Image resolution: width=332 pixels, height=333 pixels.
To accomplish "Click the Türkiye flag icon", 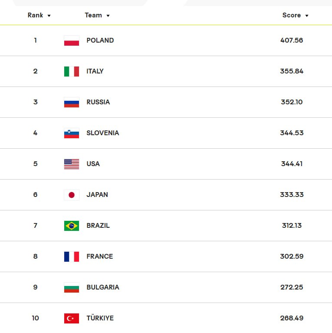I will (x=72, y=318).
